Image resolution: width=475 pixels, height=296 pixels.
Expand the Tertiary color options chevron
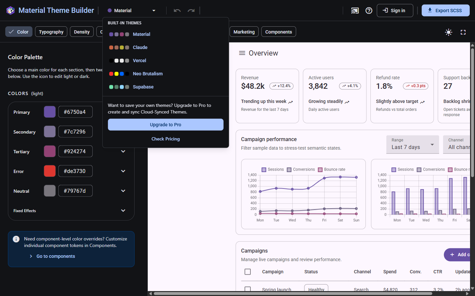(x=123, y=151)
